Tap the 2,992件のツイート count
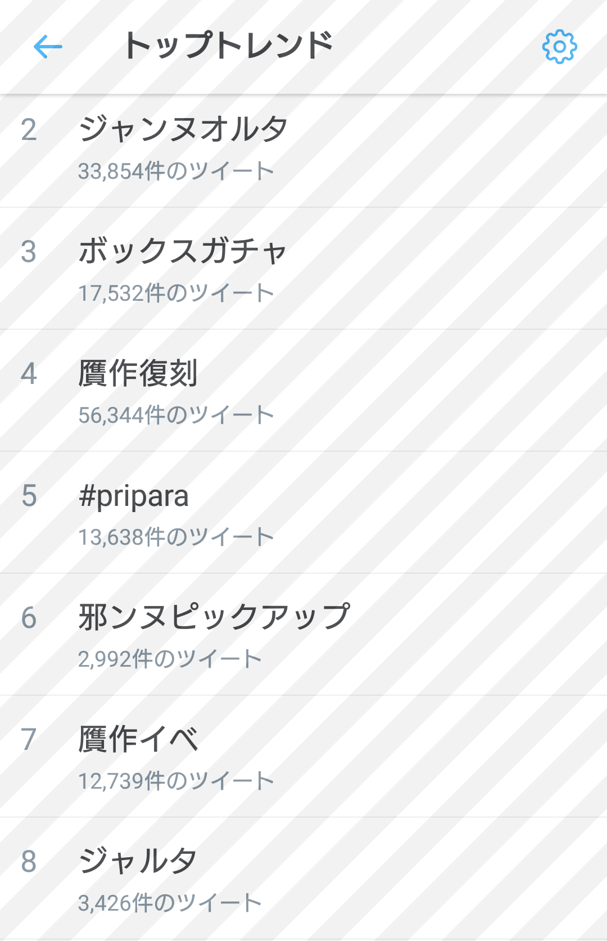The width and height of the screenshot is (607, 941). (x=170, y=659)
